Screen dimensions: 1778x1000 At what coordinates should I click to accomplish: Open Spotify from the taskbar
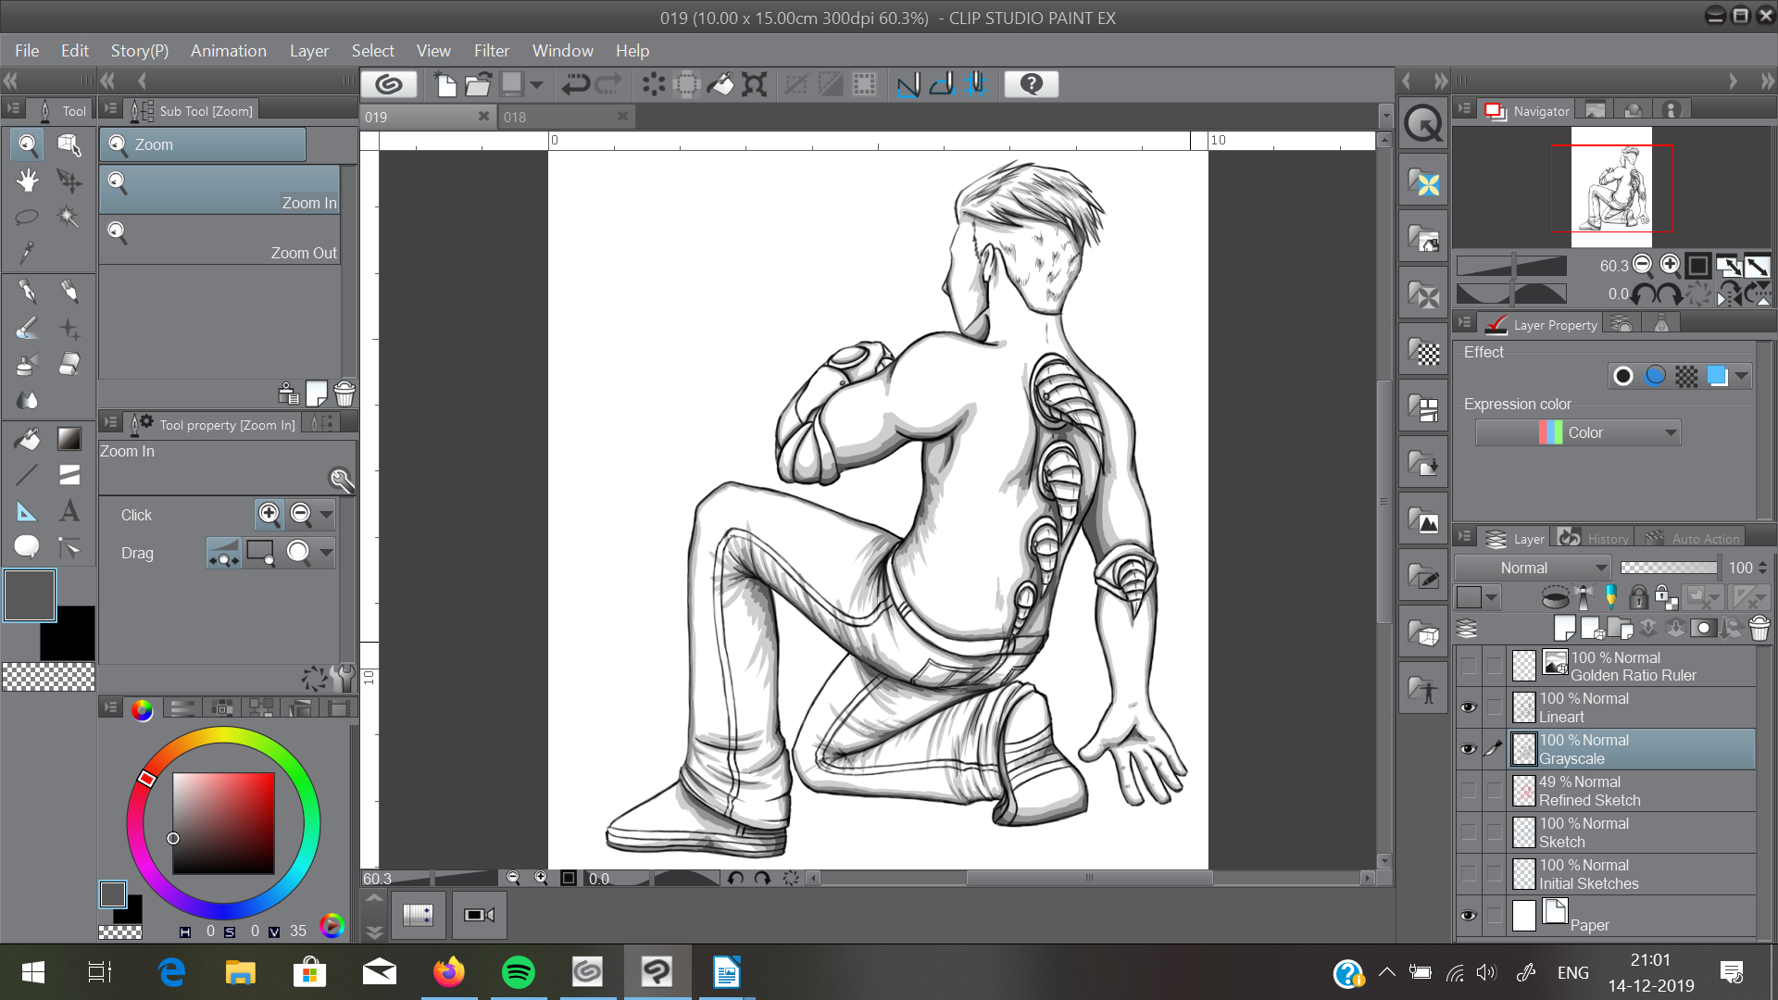pos(518,971)
